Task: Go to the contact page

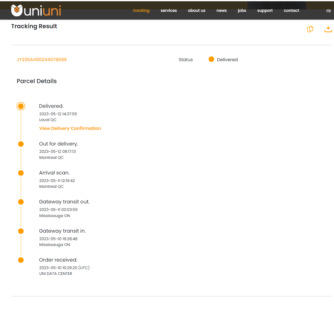Action: click(291, 11)
